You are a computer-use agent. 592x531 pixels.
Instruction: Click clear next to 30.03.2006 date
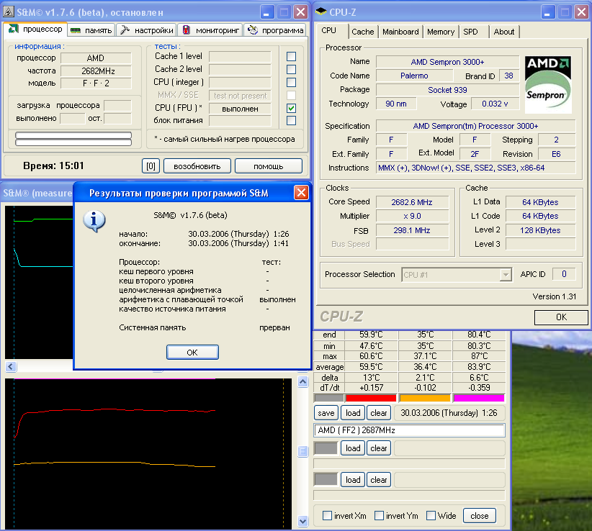click(379, 413)
